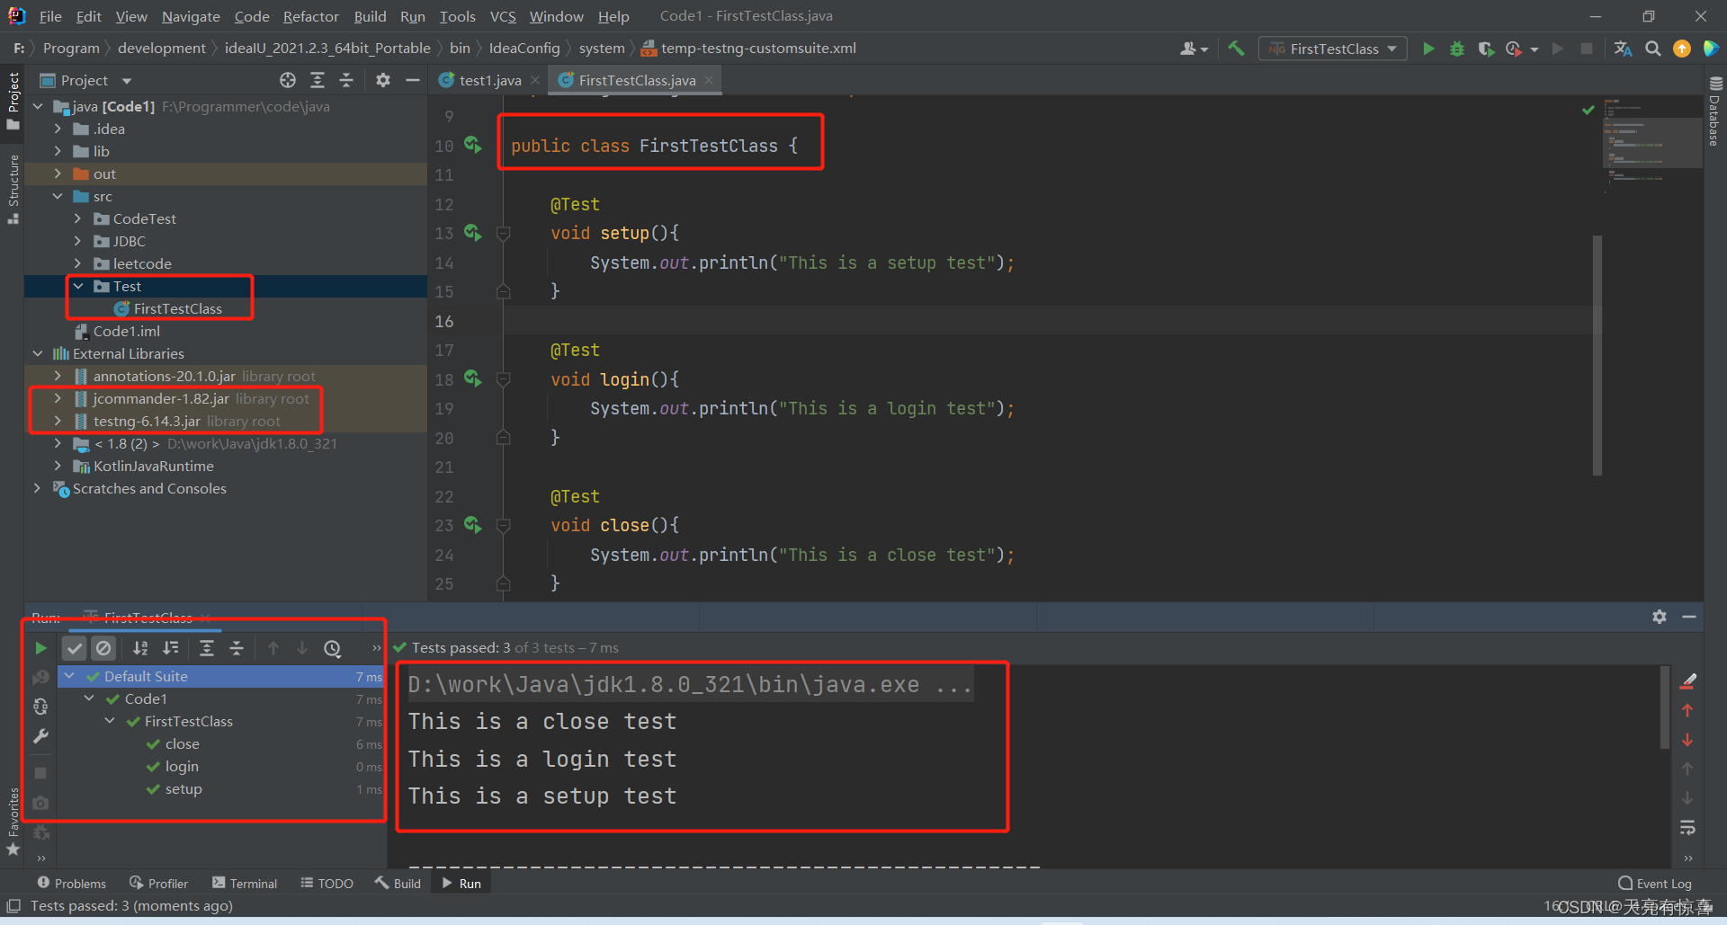The image size is (1727, 925).
Task: Click the run gutter icon beside setup()
Action: [x=473, y=233]
